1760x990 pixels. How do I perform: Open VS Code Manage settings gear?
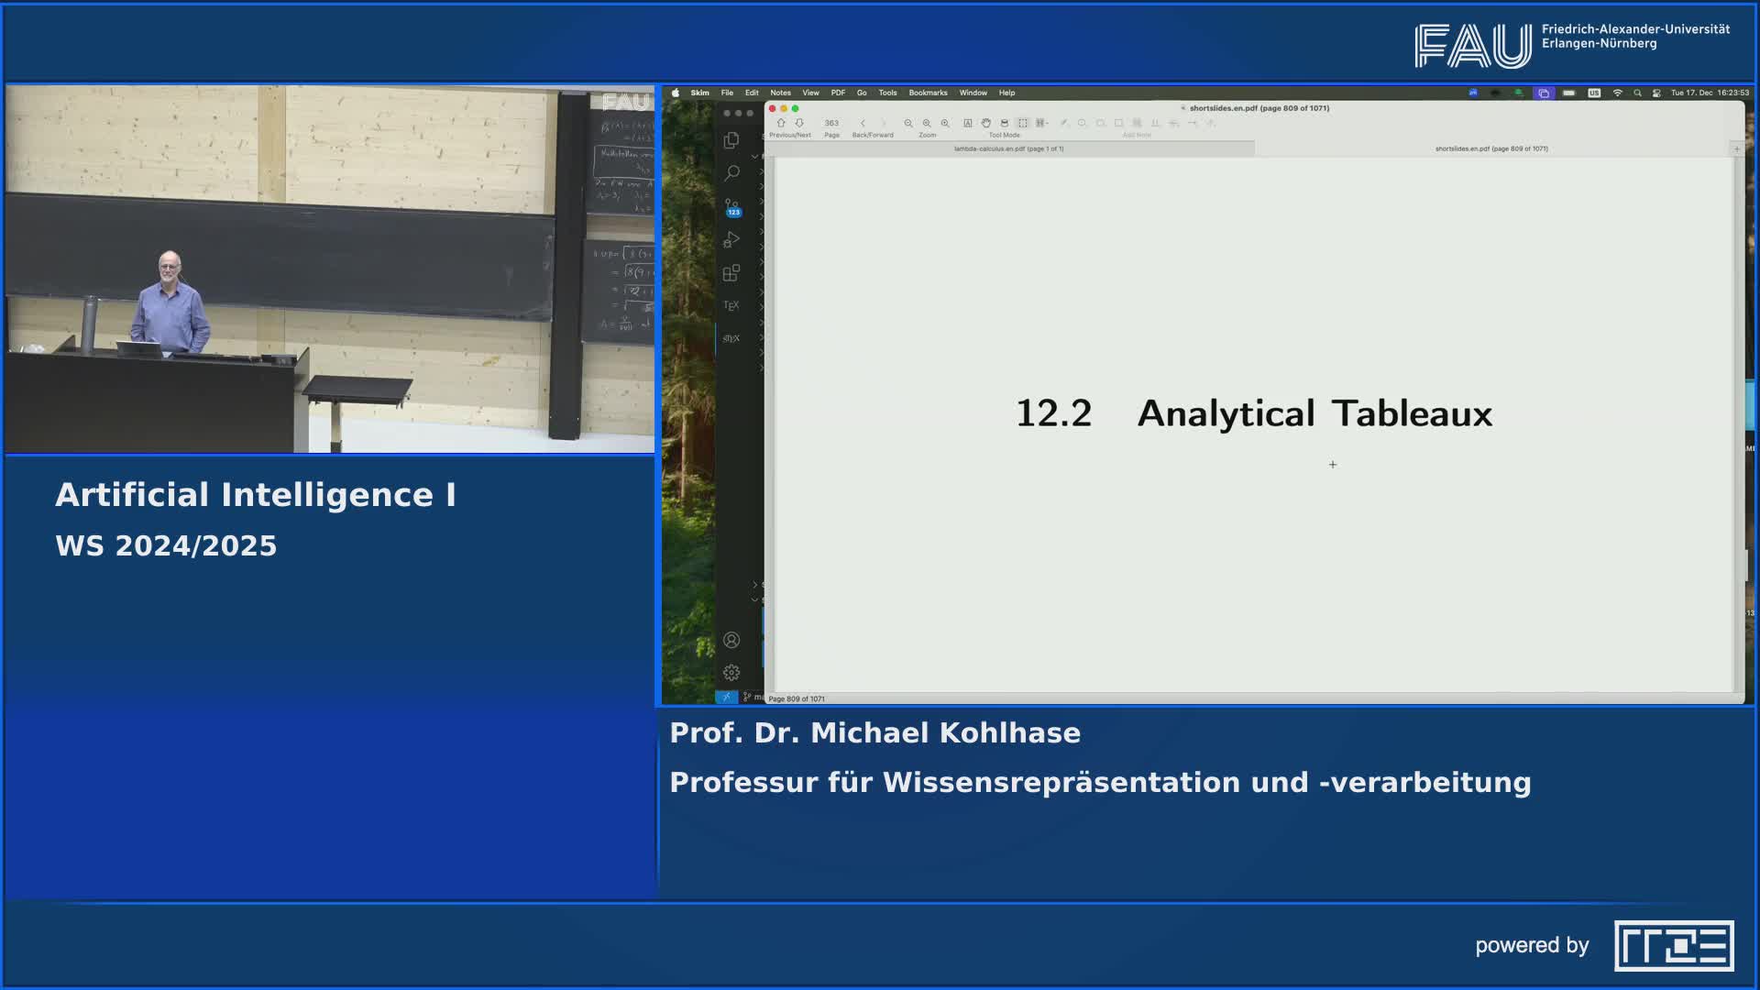click(x=731, y=672)
